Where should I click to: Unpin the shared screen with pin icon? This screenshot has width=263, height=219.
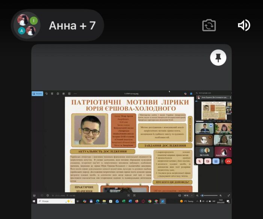(218, 58)
